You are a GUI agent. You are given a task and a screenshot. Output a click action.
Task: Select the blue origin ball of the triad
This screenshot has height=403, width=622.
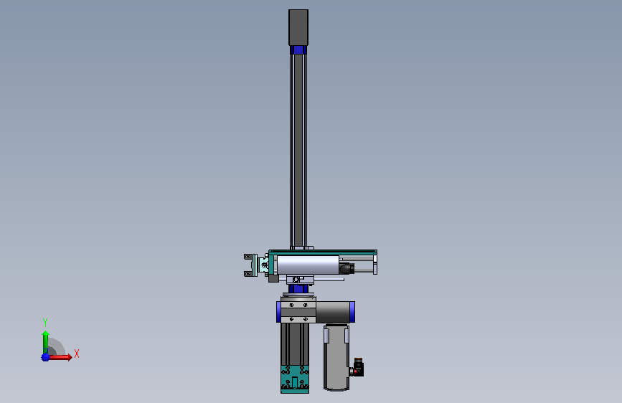[46, 357]
